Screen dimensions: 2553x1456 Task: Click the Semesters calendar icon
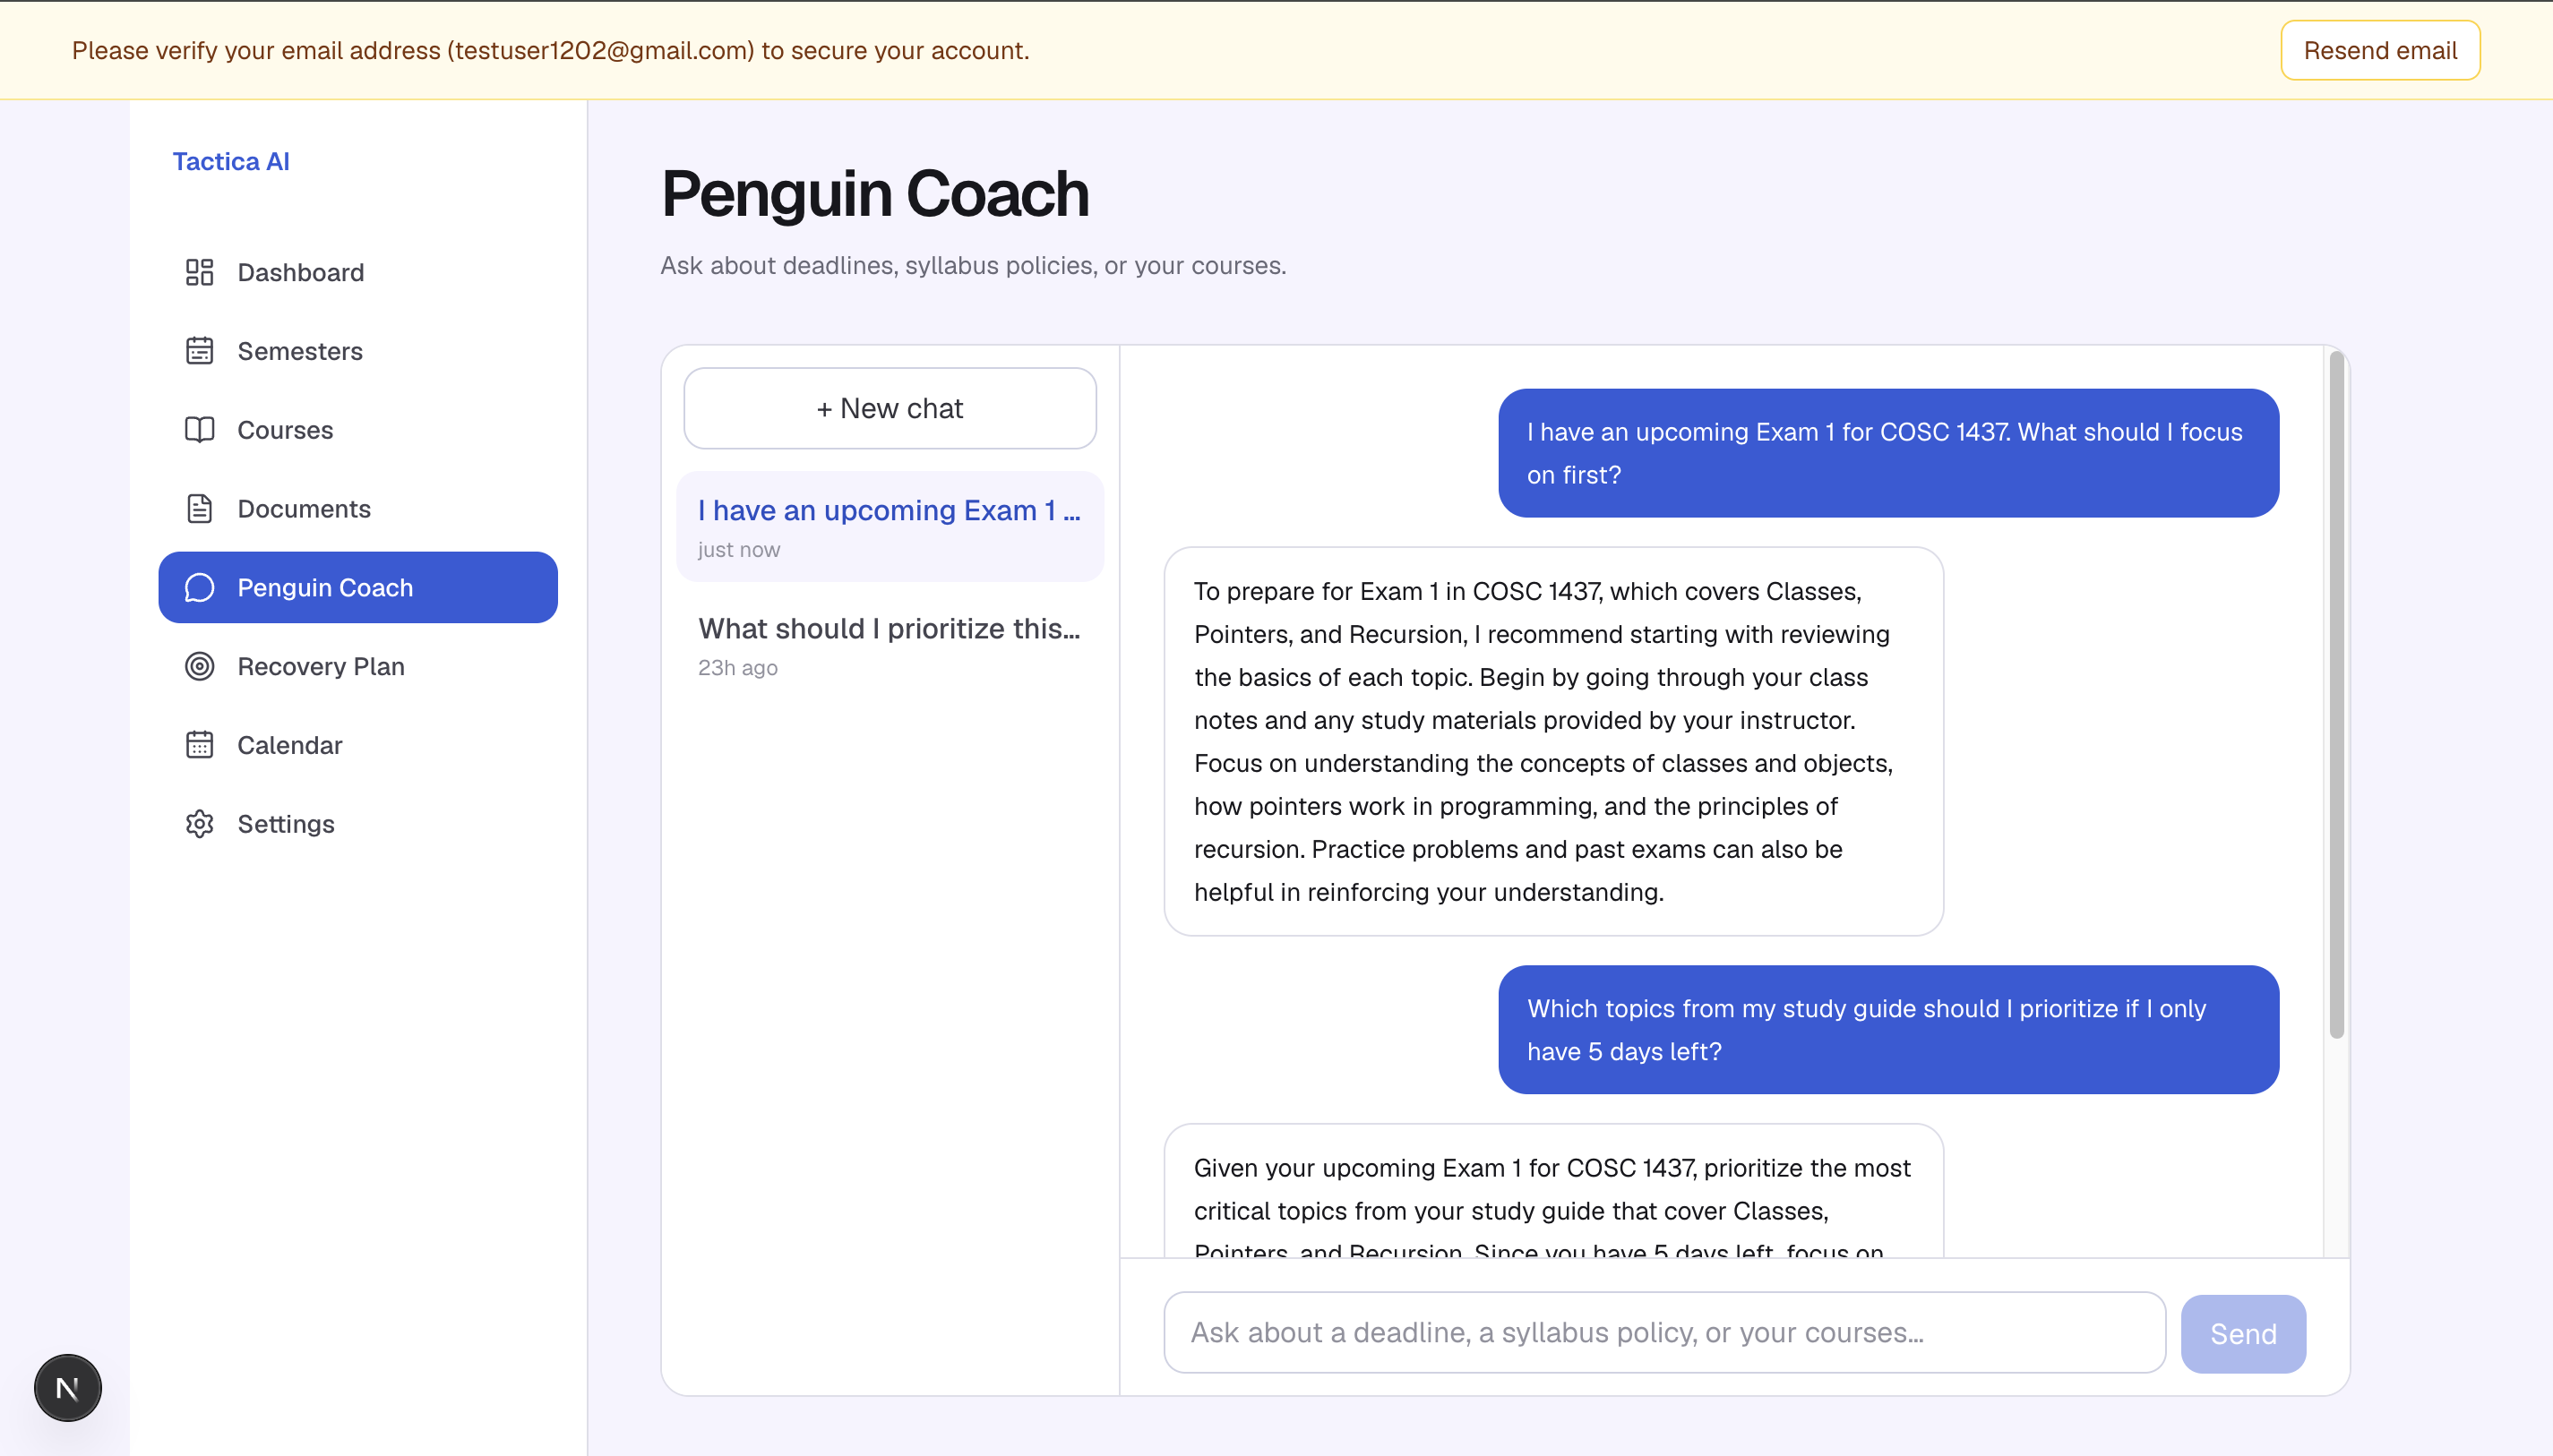200,351
